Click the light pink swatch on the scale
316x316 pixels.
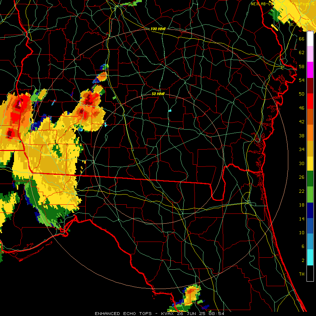click(x=310, y=54)
